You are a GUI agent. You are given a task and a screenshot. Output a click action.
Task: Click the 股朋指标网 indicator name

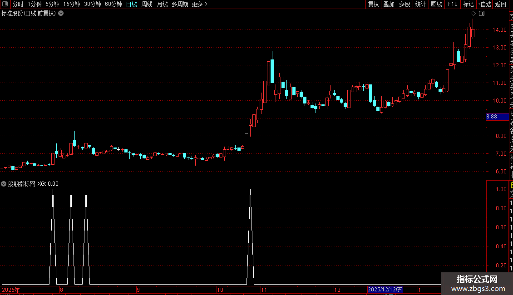coord(22,184)
